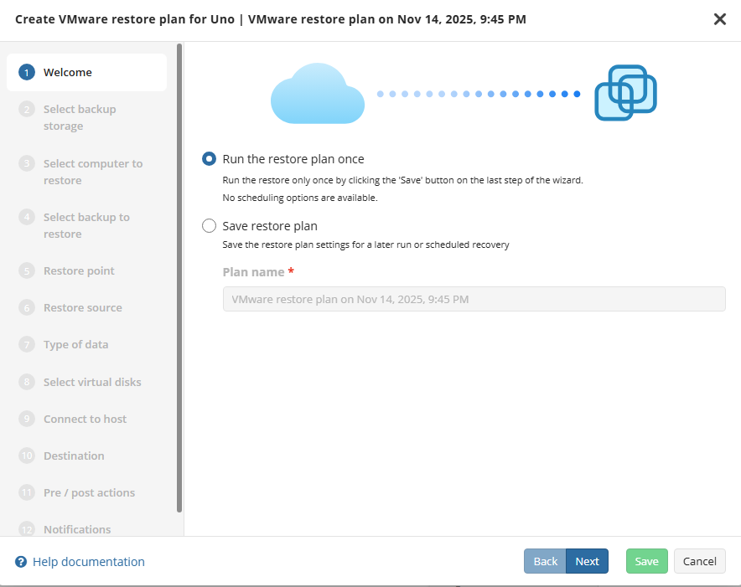The image size is (741, 587).
Task: Click the cloud storage icon
Action: pyautogui.click(x=317, y=94)
